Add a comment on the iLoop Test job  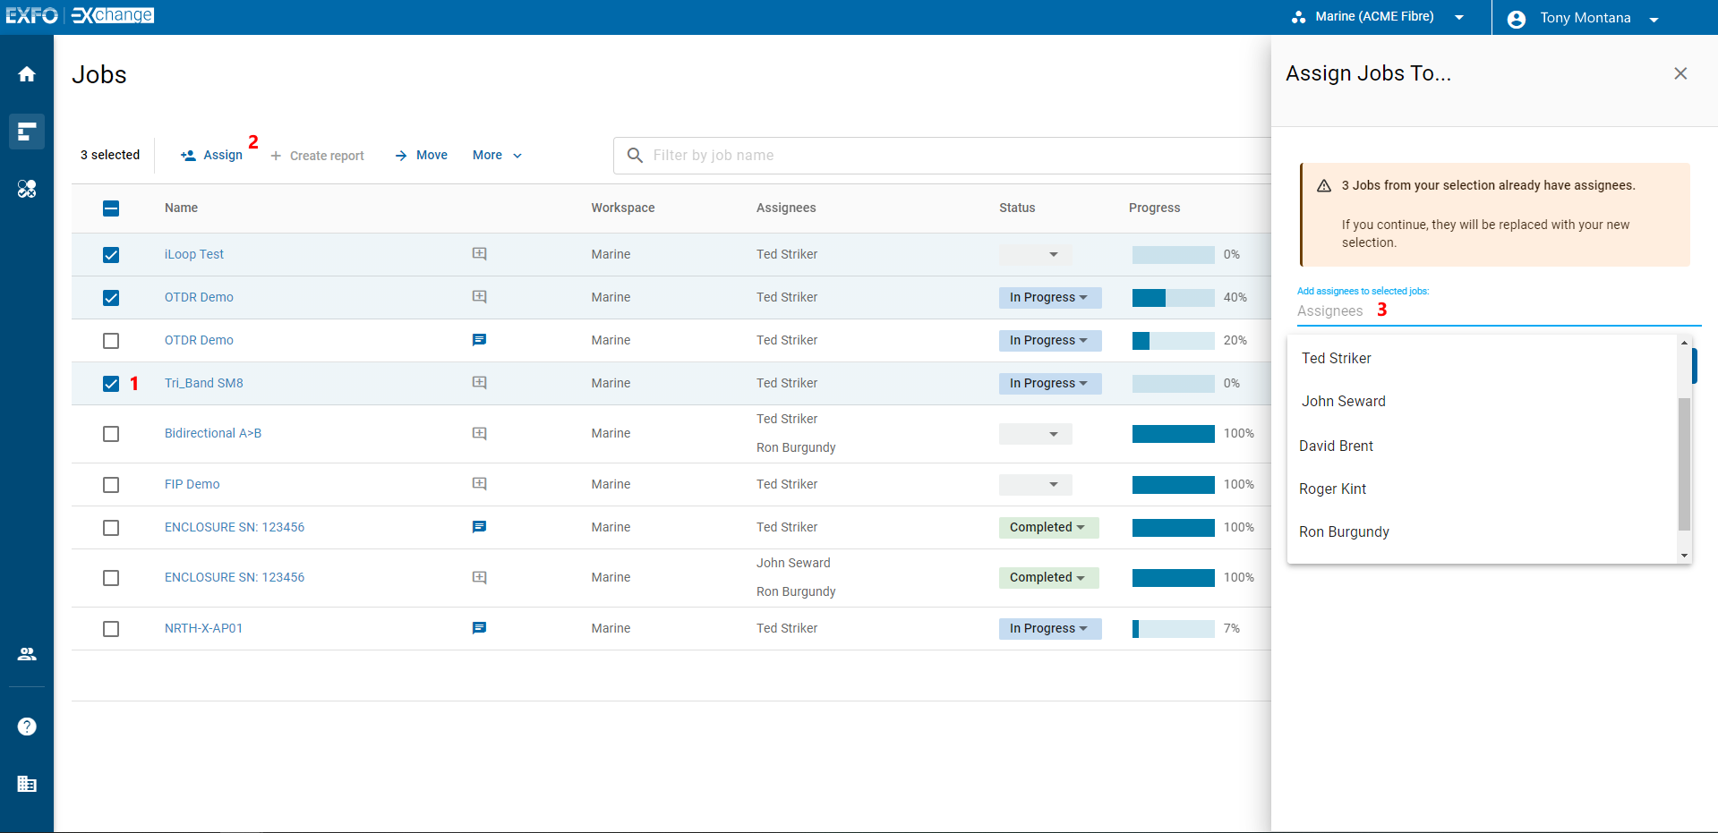click(x=480, y=254)
